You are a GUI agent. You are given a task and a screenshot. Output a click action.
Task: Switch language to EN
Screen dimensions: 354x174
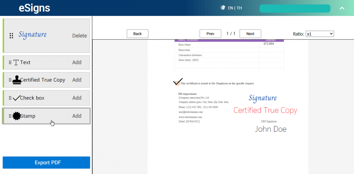230,8
